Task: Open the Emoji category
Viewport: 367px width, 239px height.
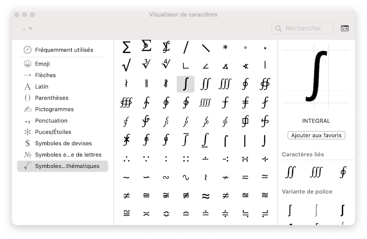Action: [62, 64]
